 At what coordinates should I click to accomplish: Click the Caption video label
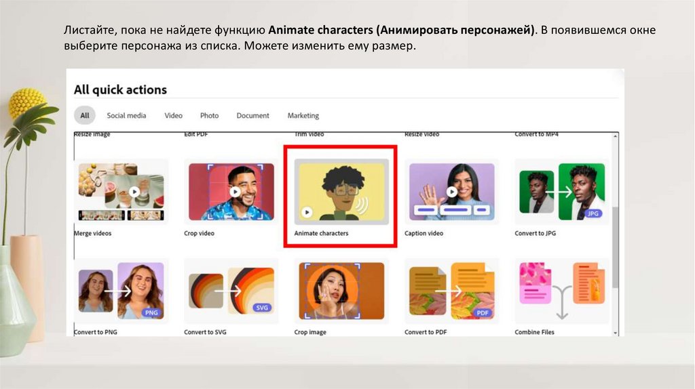424,233
